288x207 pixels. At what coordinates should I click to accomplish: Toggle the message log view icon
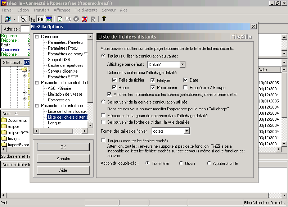49,19
